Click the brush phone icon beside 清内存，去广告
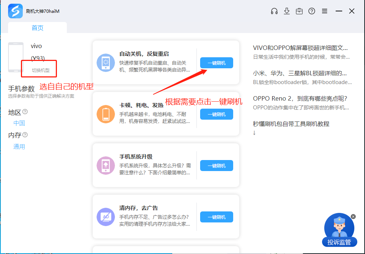365x254 pixels. [x=105, y=217]
